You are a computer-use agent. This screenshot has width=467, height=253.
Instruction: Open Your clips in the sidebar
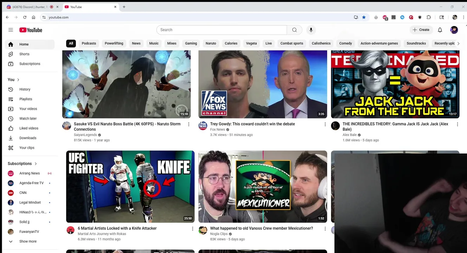[30, 148]
